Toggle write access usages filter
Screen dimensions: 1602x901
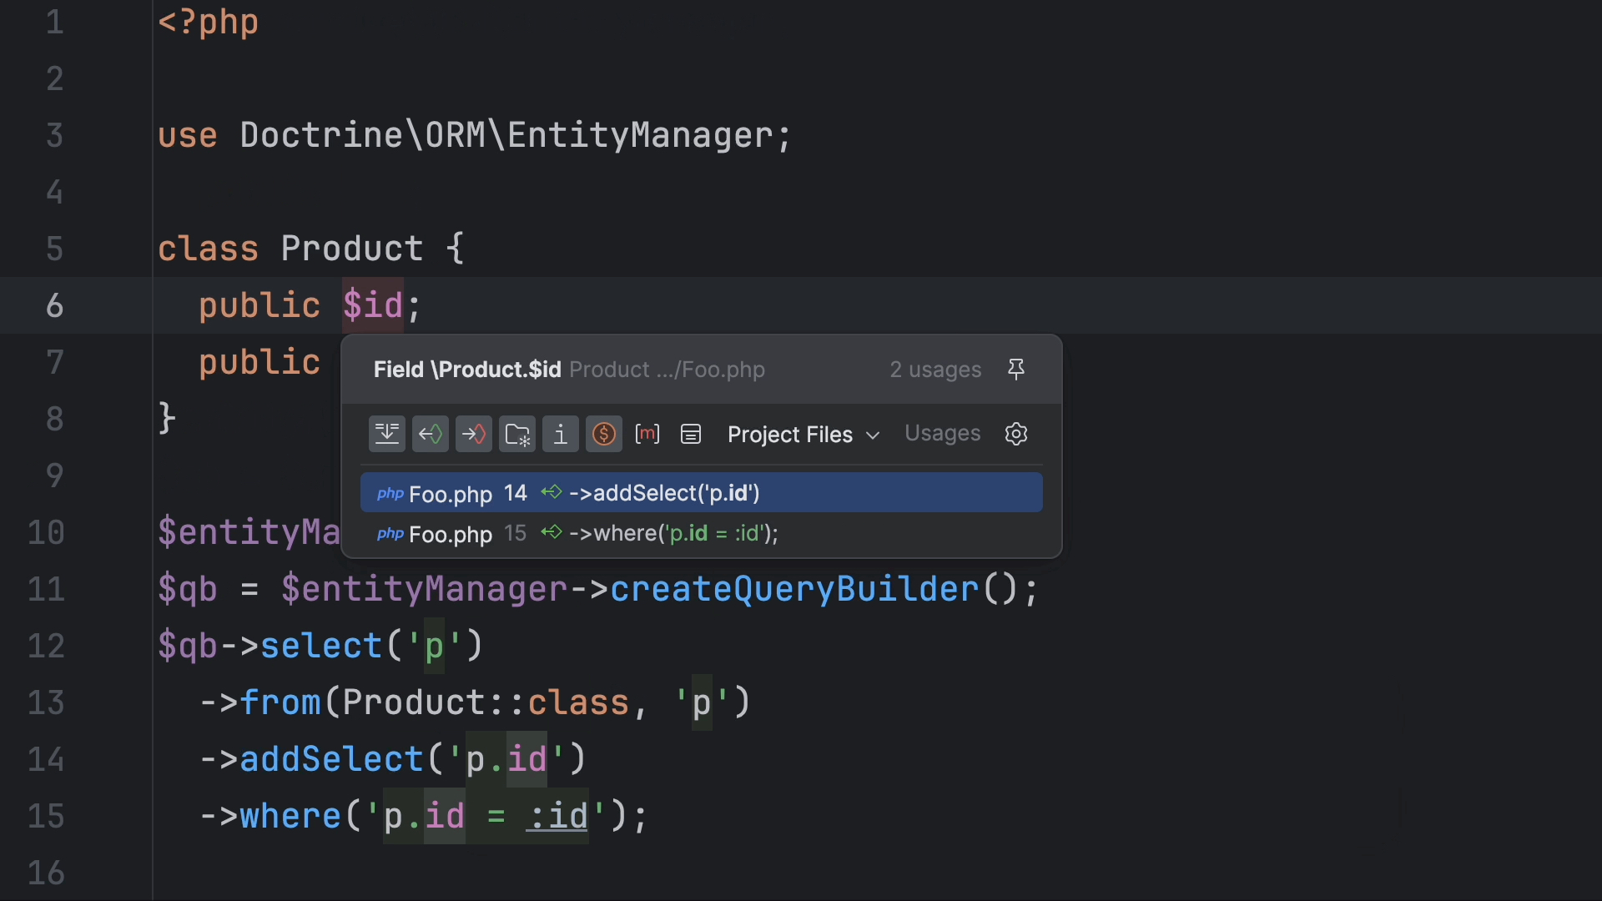(474, 434)
